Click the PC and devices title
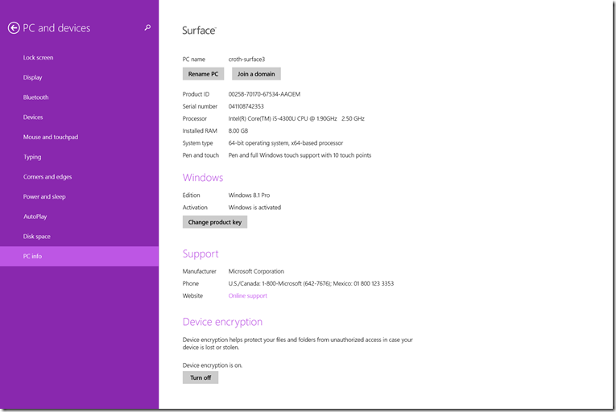 tap(56, 28)
